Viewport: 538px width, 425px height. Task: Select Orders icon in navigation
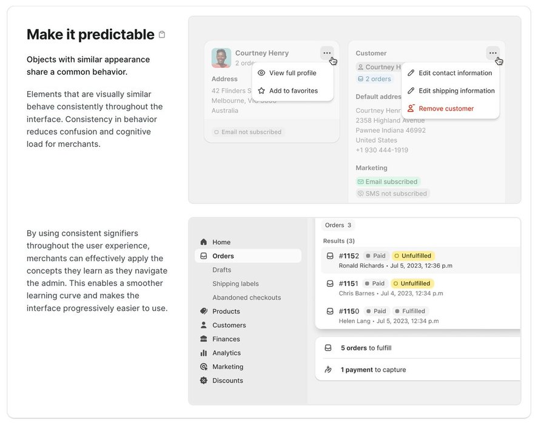pyautogui.click(x=204, y=256)
